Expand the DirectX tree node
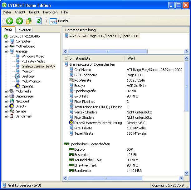Screen dimensions: 191x190 6,106
